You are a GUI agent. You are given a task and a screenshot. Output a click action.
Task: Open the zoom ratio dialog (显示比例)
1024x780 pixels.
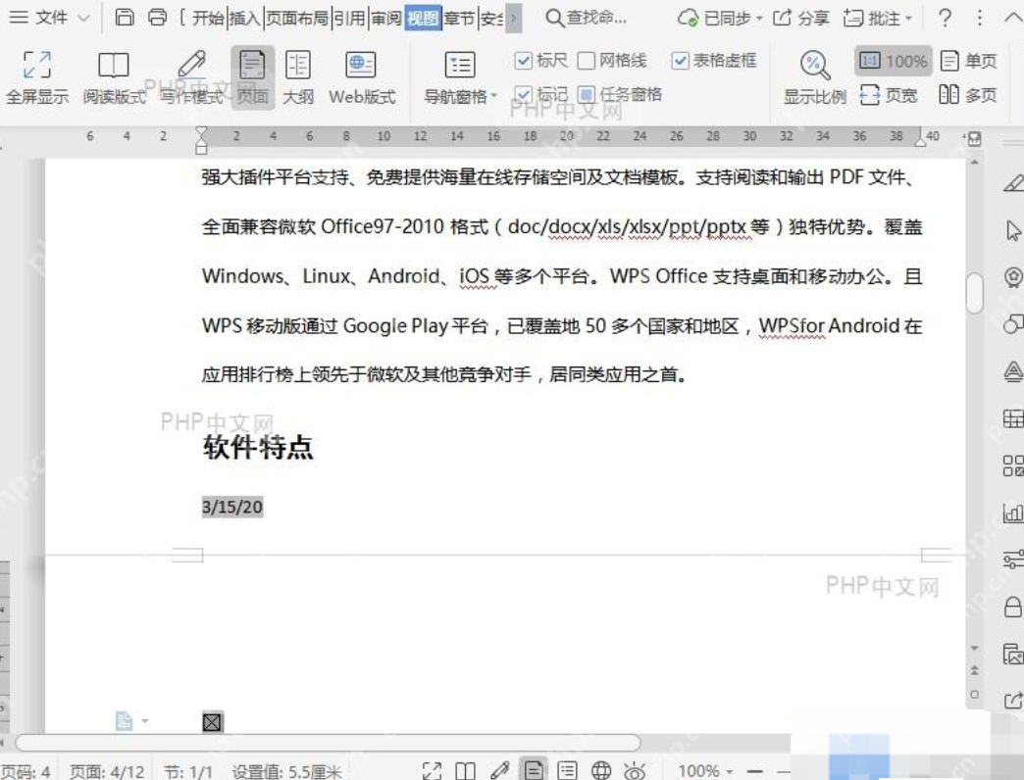pos(814,77)
